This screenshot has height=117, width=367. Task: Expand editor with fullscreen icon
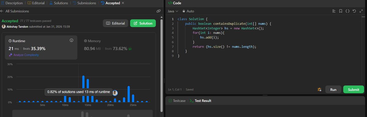point(361,11)
